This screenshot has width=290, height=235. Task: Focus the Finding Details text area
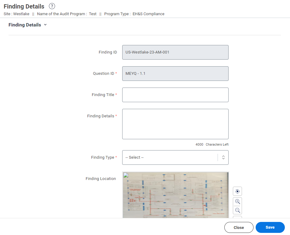(x=175, y=124)
